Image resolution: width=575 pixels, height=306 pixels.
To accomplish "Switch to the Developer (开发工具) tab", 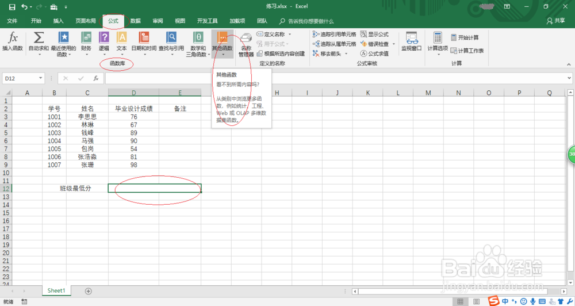I will tap(207, 21).
